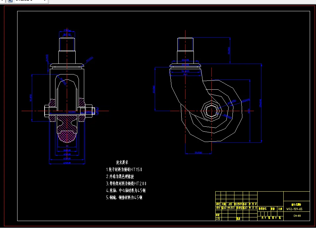Select the sheet count text 共9张 第9张
316x228 pixels.
coord(271,218)
